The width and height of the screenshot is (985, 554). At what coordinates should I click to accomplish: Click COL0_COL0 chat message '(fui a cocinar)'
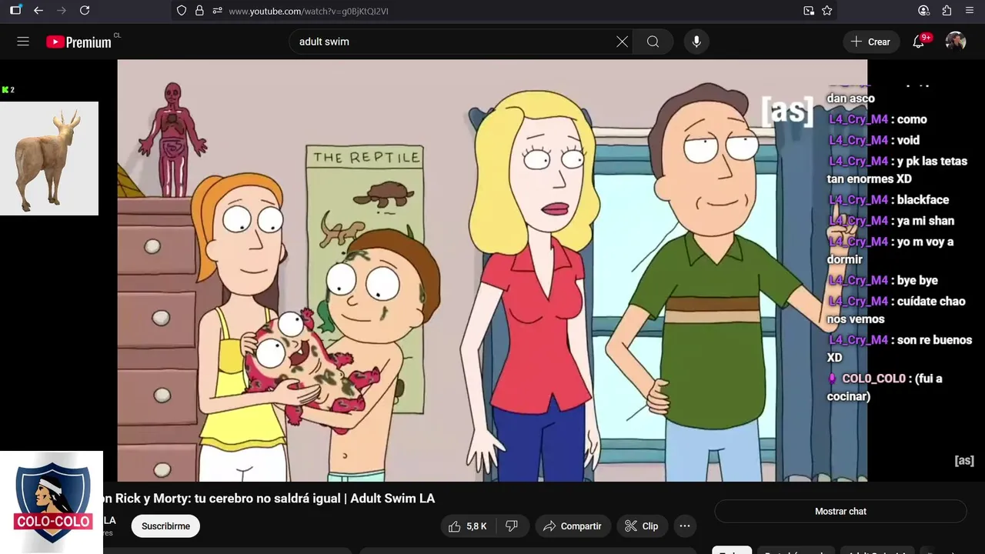[x=885, y=387]
